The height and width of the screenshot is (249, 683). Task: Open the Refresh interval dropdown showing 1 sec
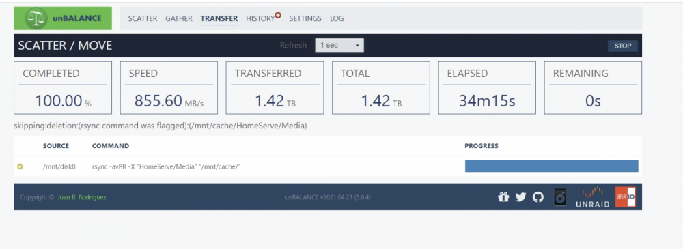tap(339, 45)
